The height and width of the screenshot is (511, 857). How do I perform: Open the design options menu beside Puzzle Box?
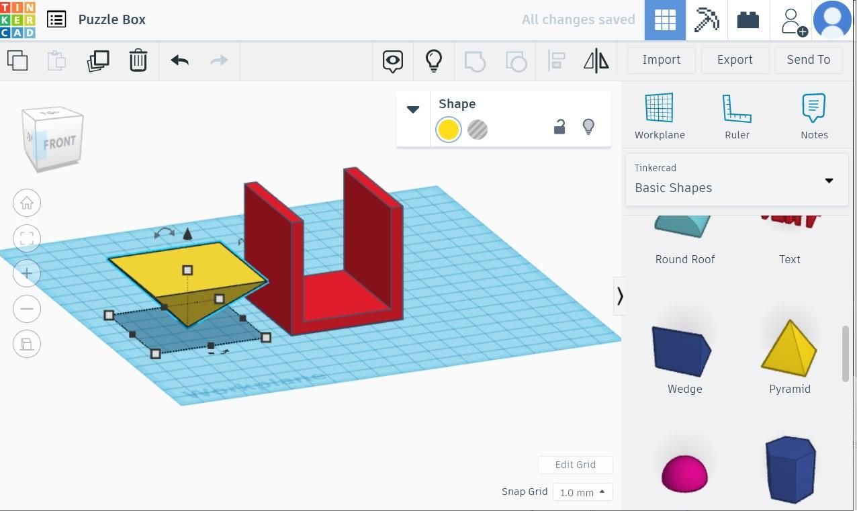click(x=56, y=19)
